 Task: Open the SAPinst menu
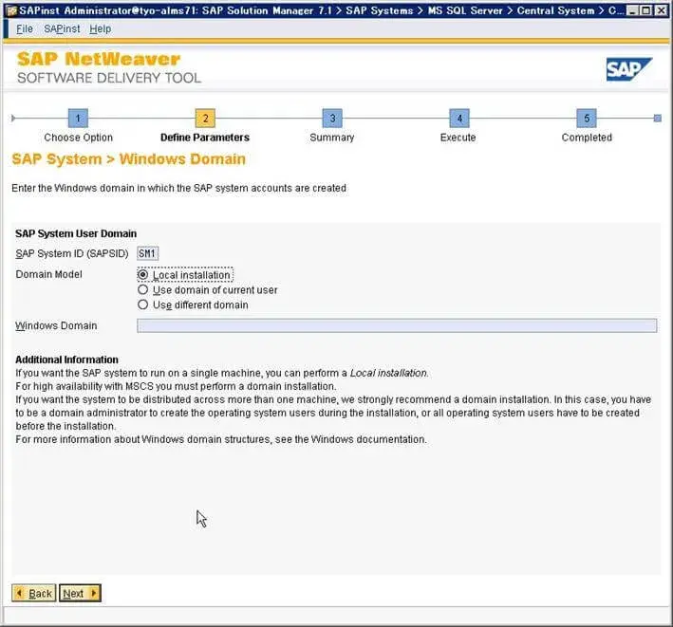[x=62, y=28]
